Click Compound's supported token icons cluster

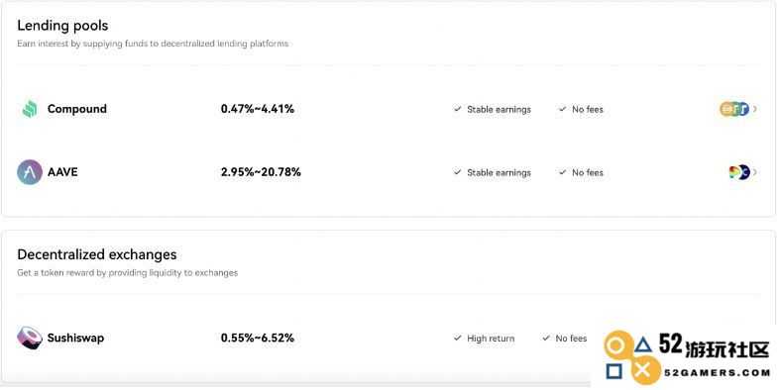tap(734, 109)
